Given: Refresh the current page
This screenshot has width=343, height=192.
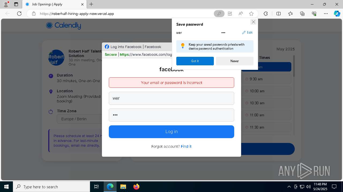Looking at the screenshot, I should 19,14.
